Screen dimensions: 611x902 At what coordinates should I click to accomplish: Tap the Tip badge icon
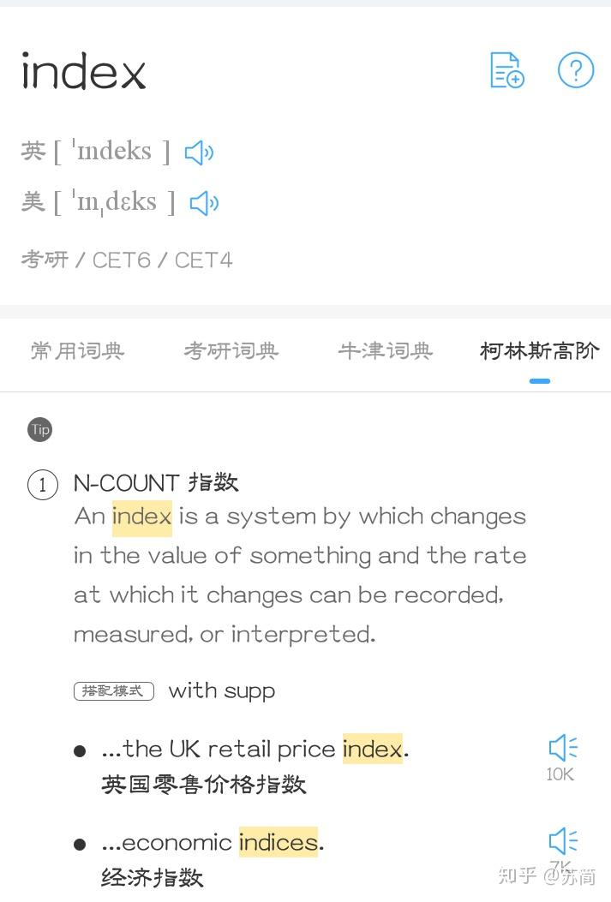pos(40,429)
